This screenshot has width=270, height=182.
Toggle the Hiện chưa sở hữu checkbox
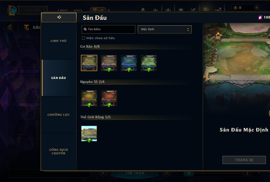83,38
